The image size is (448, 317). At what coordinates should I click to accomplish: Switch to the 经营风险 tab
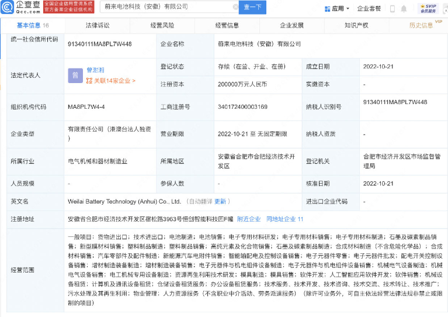162,26
